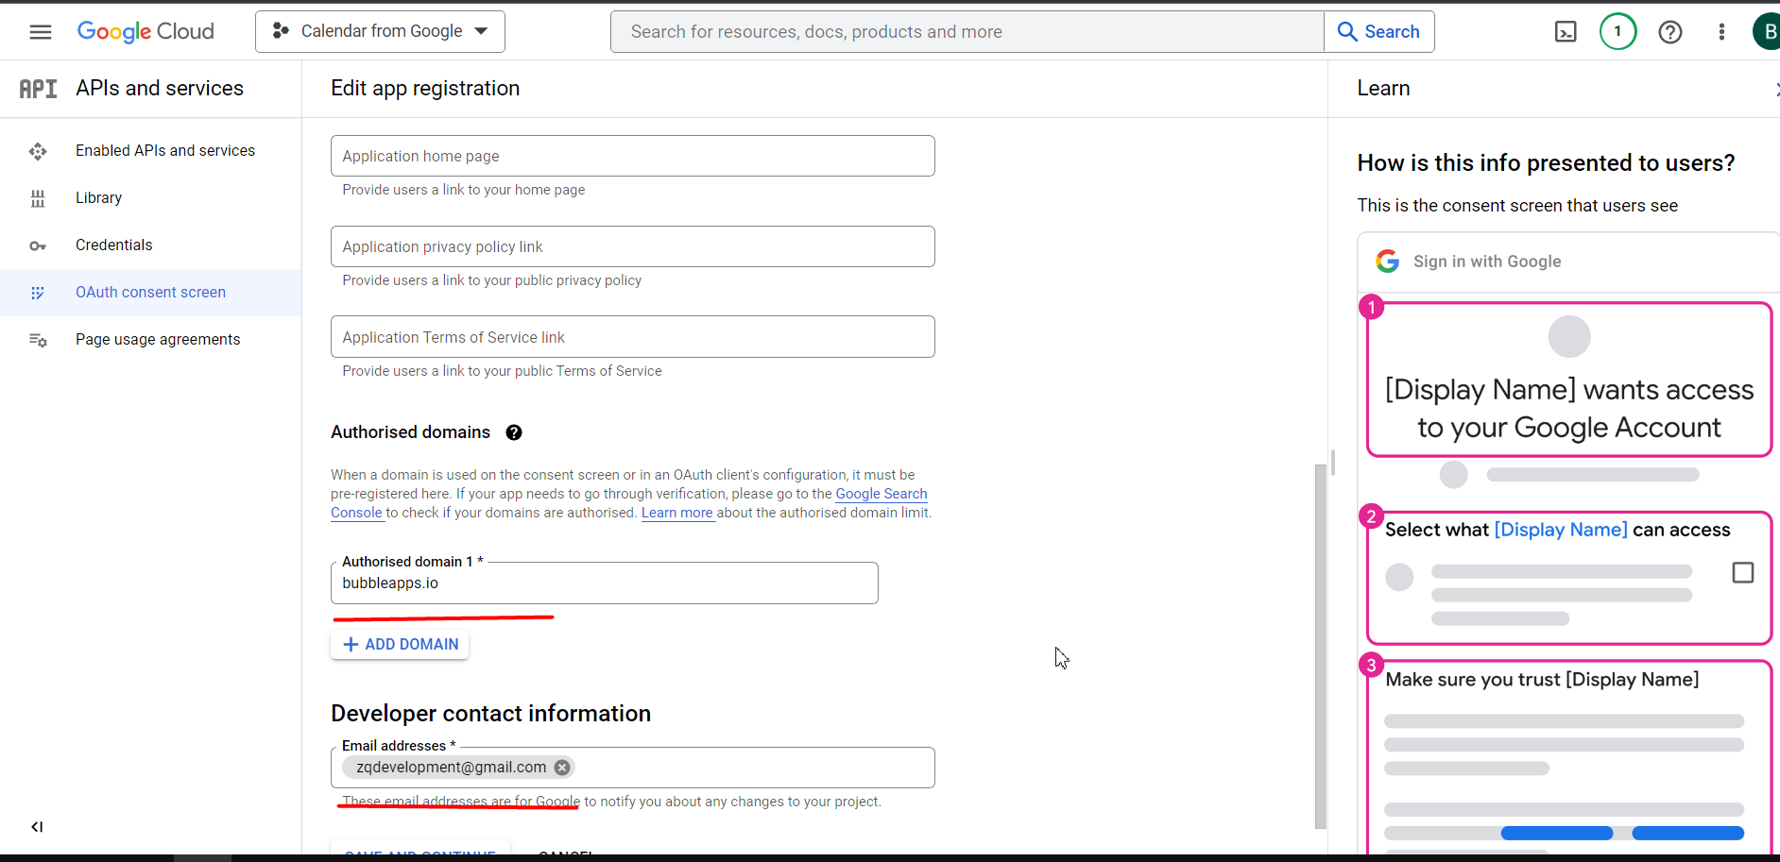The height and width of the screenshot is (862, 1780).
Task: Open the three-dot settings menu
Action: pyautogui.click(x=1721, y=32)
